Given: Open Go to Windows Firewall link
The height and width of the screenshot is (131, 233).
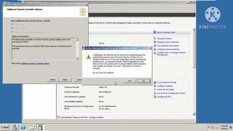Looking at the screenshot, I should pos(167,82).
